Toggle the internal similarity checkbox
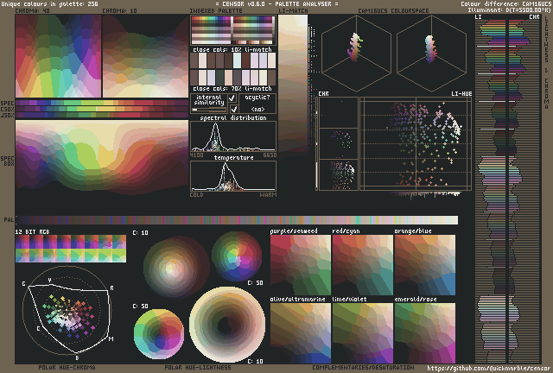This screenshot has width=553, height=373. (x=232, y=99)
